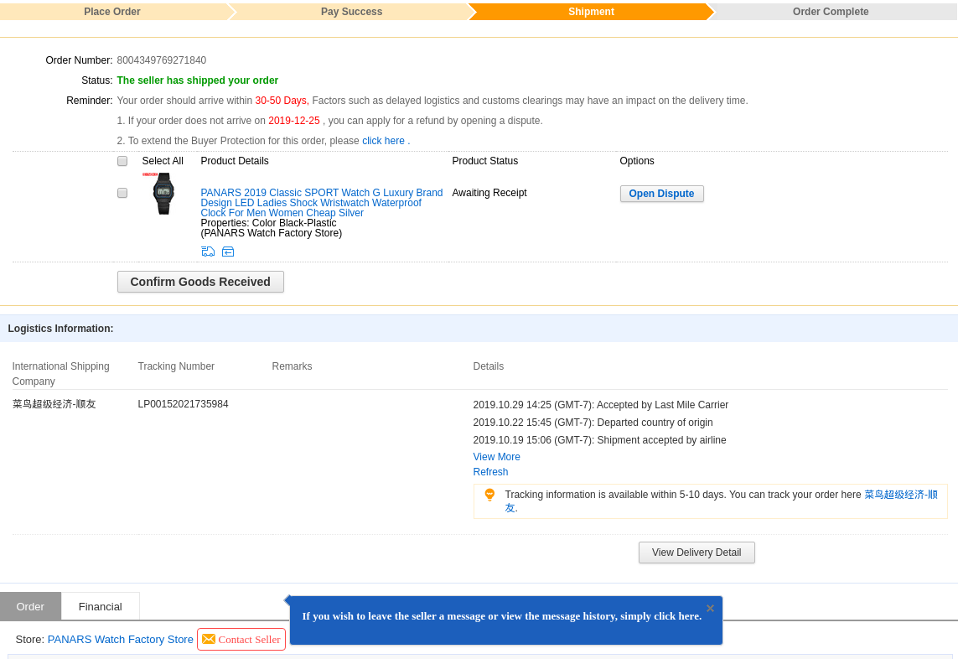
Task: Click the Awaiting Receipt status text
Action: pos(489,193)
